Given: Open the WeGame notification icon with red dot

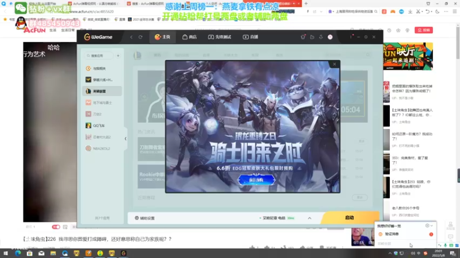Looking at the screenshot, I should (303, 37).
